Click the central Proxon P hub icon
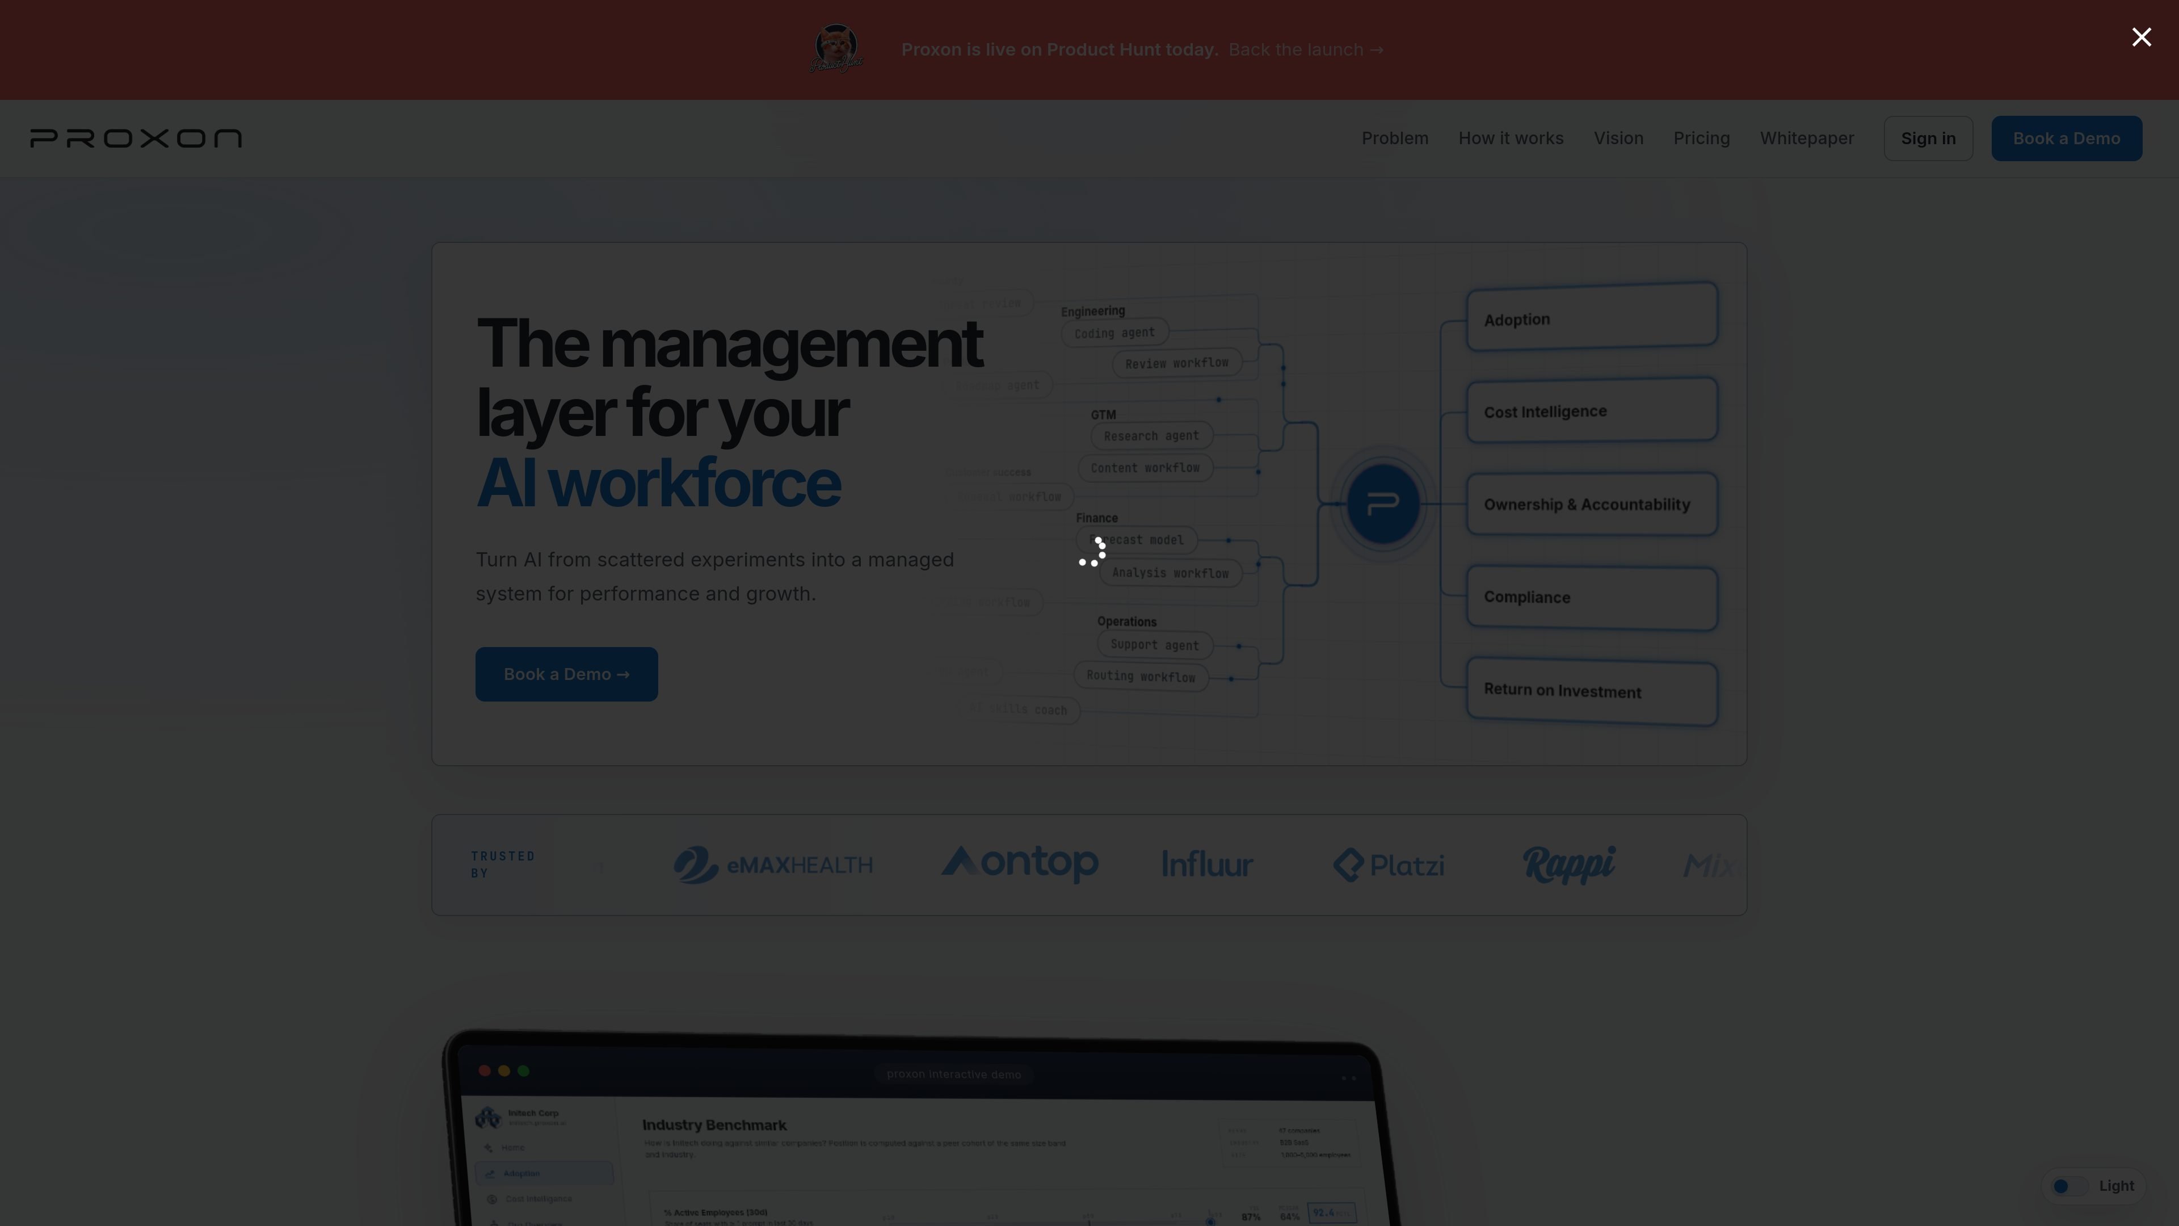Viewport: 2179px width, 1226px height. [x=1382, y=504]
